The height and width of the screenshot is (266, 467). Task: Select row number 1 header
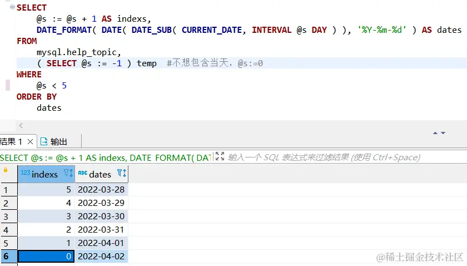click(x=9, y=190)
